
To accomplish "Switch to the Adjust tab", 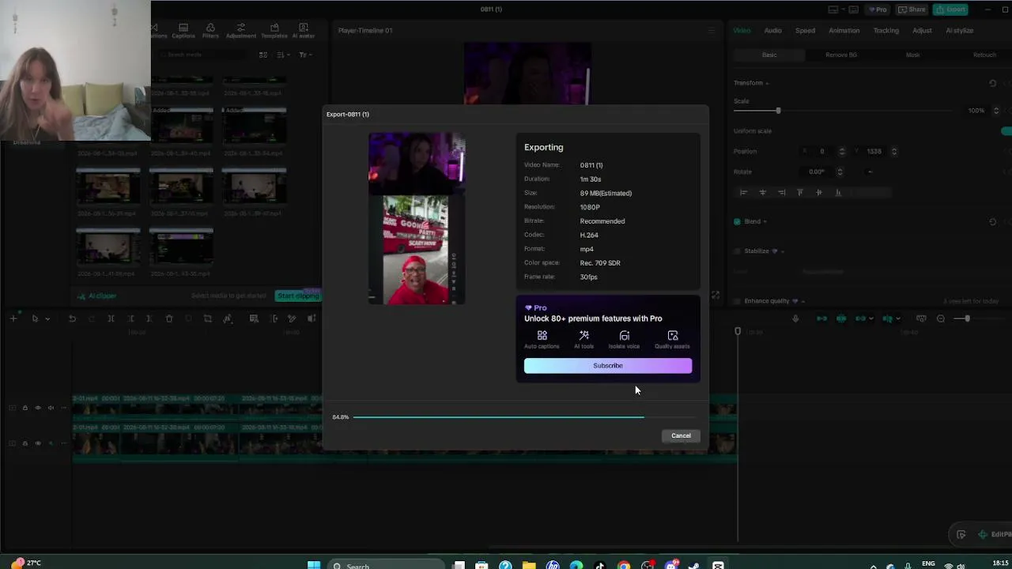I will click(x=922, y=31).
